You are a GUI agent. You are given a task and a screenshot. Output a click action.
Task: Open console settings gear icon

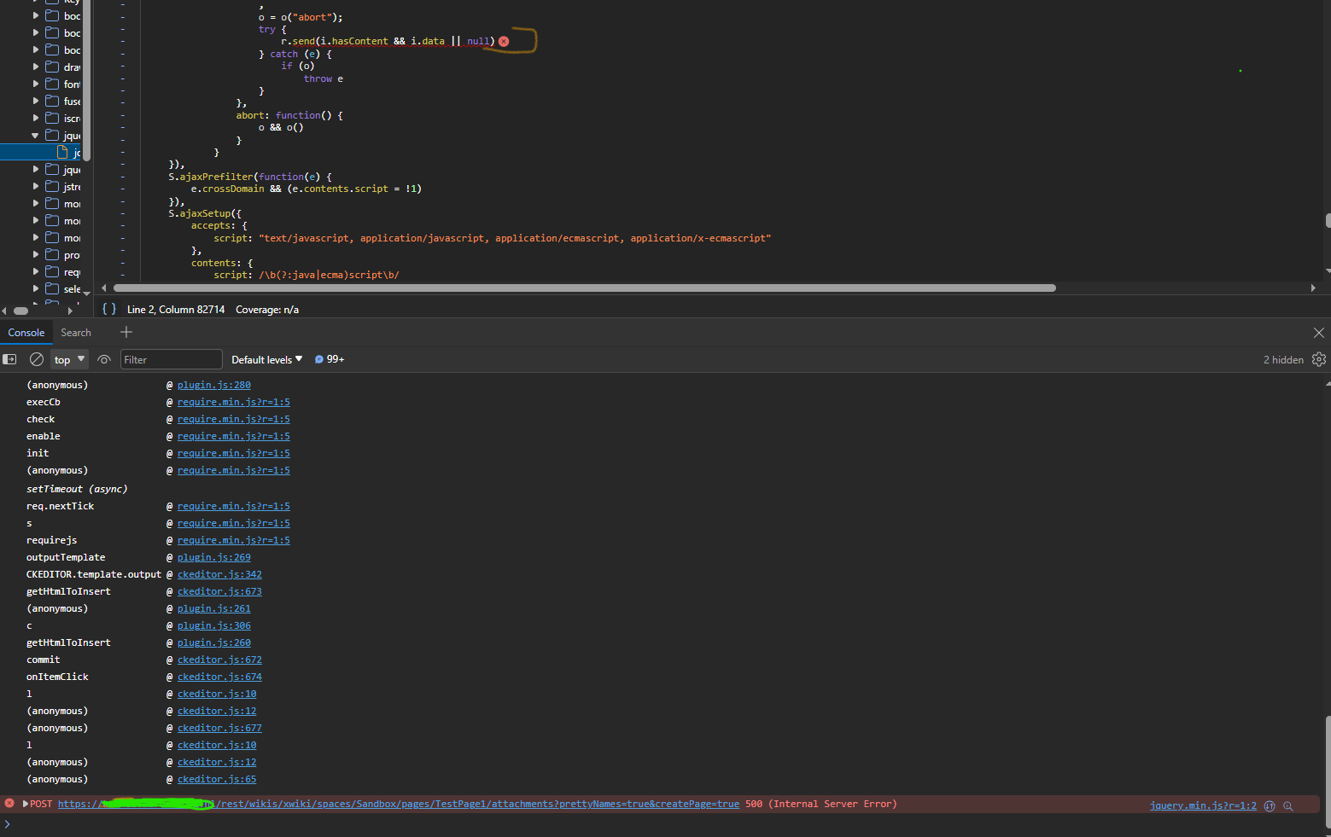[x=1319, y=359]
